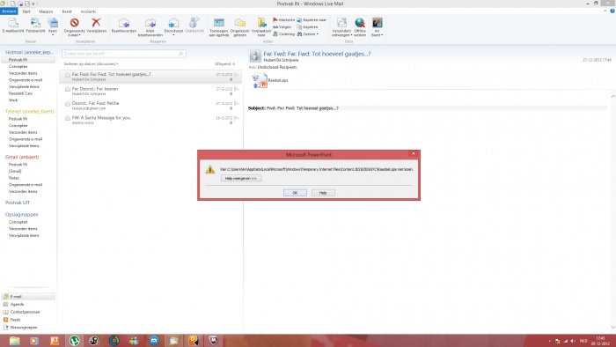The height and width of the screenshot is (347, 616).
Task: Click the Fotobericht photo email icon
Action: pos(35,23)
